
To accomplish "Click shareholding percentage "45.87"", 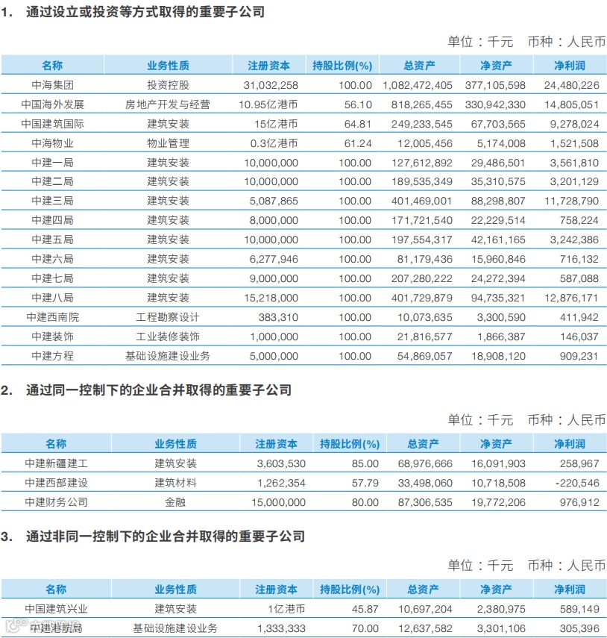I will click(365, 609).
